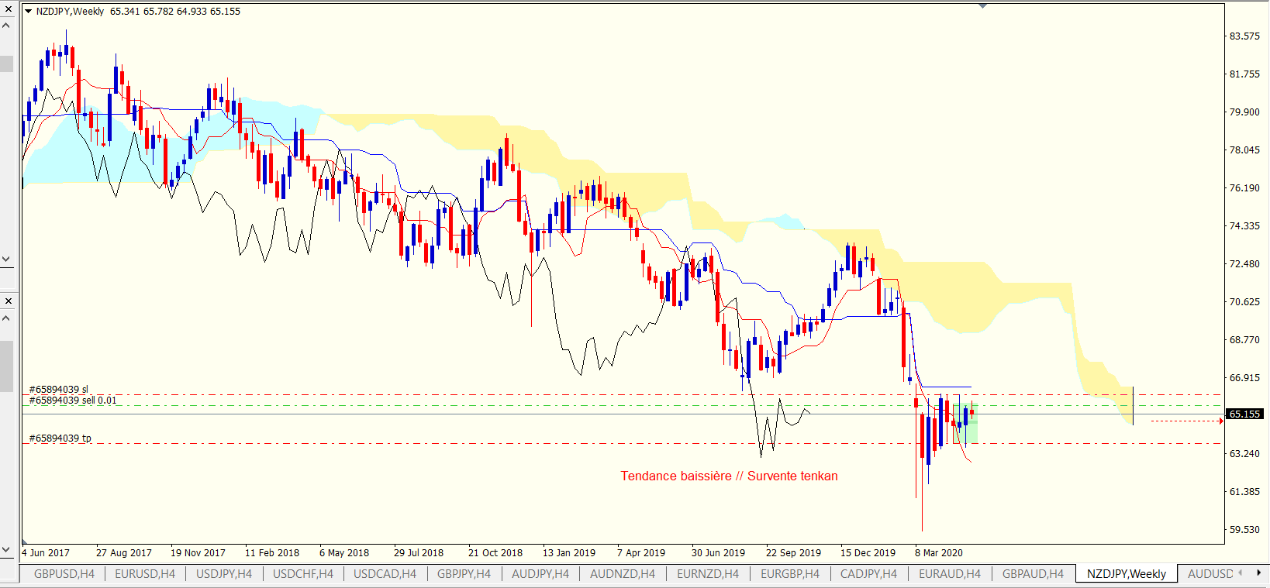Close the upper left side panel

[7, 9]
